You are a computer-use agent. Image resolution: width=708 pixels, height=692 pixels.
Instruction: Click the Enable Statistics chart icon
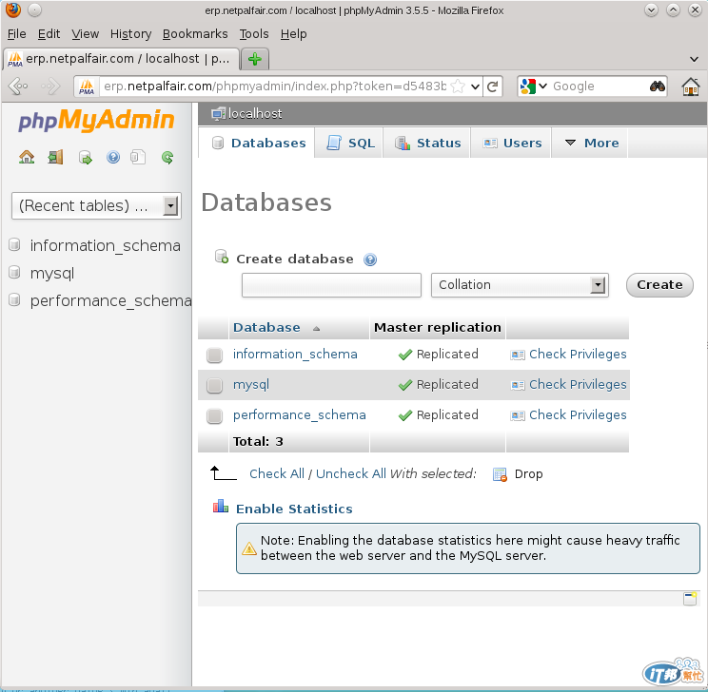[x=221, y=506]
